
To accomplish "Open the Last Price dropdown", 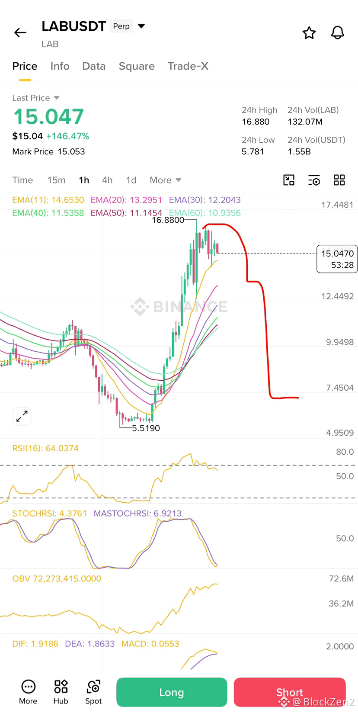I will (36, 98).
